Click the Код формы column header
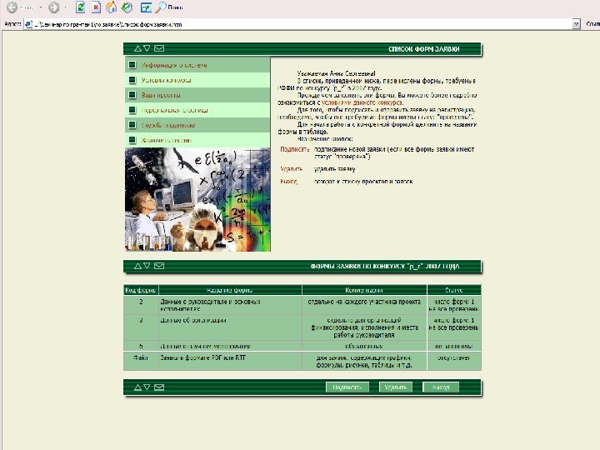Viewport: 600px width, 450px height. pyautogui.click(x=141, y=290)
